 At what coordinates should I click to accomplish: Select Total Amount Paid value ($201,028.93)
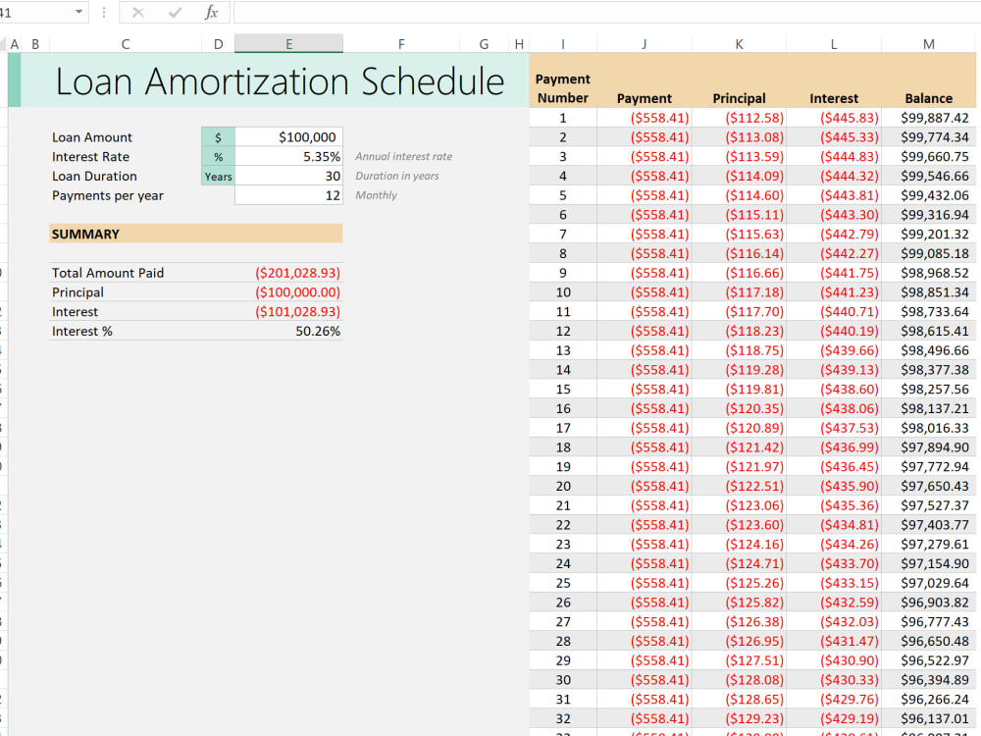[297, 273]
